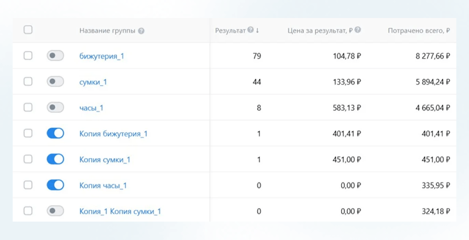This screenshot has height=240, width=469.
Task: Enable Копия_1 Копия сумки_1 toggle
Action: click(55, 211)
